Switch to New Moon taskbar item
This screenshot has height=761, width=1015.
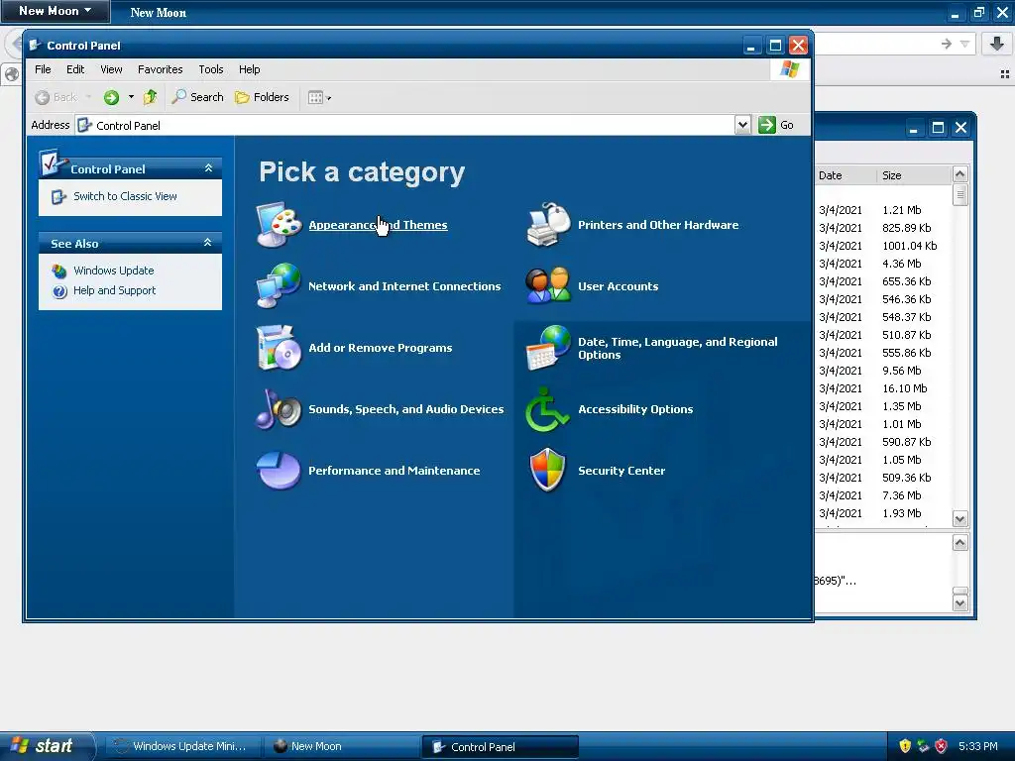pos(342,746)
